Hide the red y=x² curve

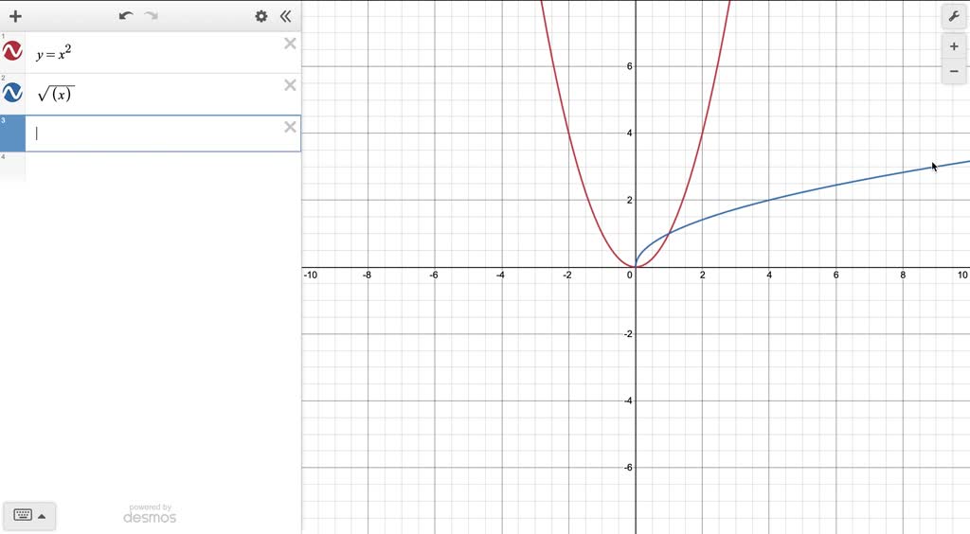coord(13,51)
